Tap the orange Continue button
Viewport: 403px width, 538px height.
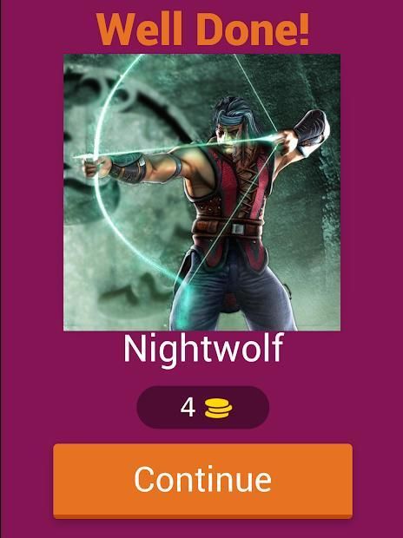[x=202, y=481]
